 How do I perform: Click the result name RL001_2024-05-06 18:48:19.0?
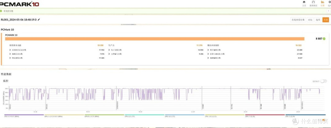coord(19,20)
